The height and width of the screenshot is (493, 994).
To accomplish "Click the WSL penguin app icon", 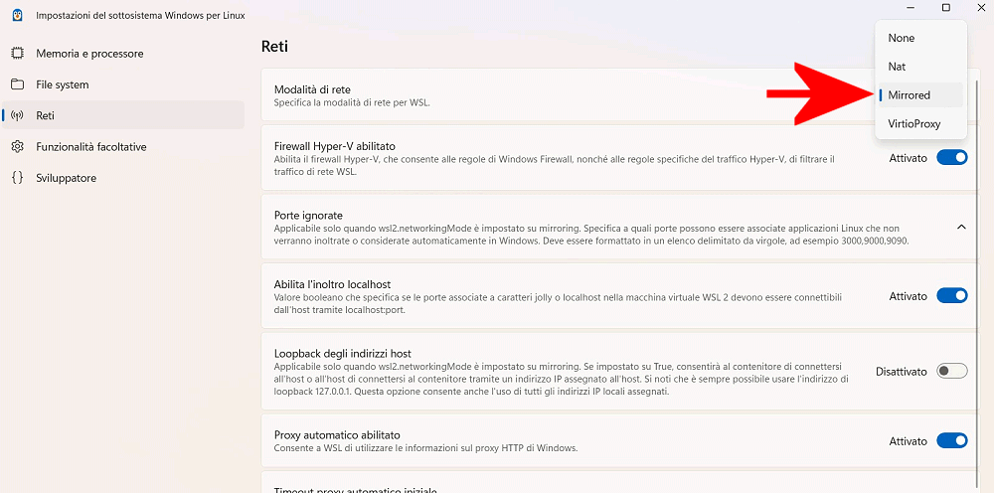I will tap(17, 15).
